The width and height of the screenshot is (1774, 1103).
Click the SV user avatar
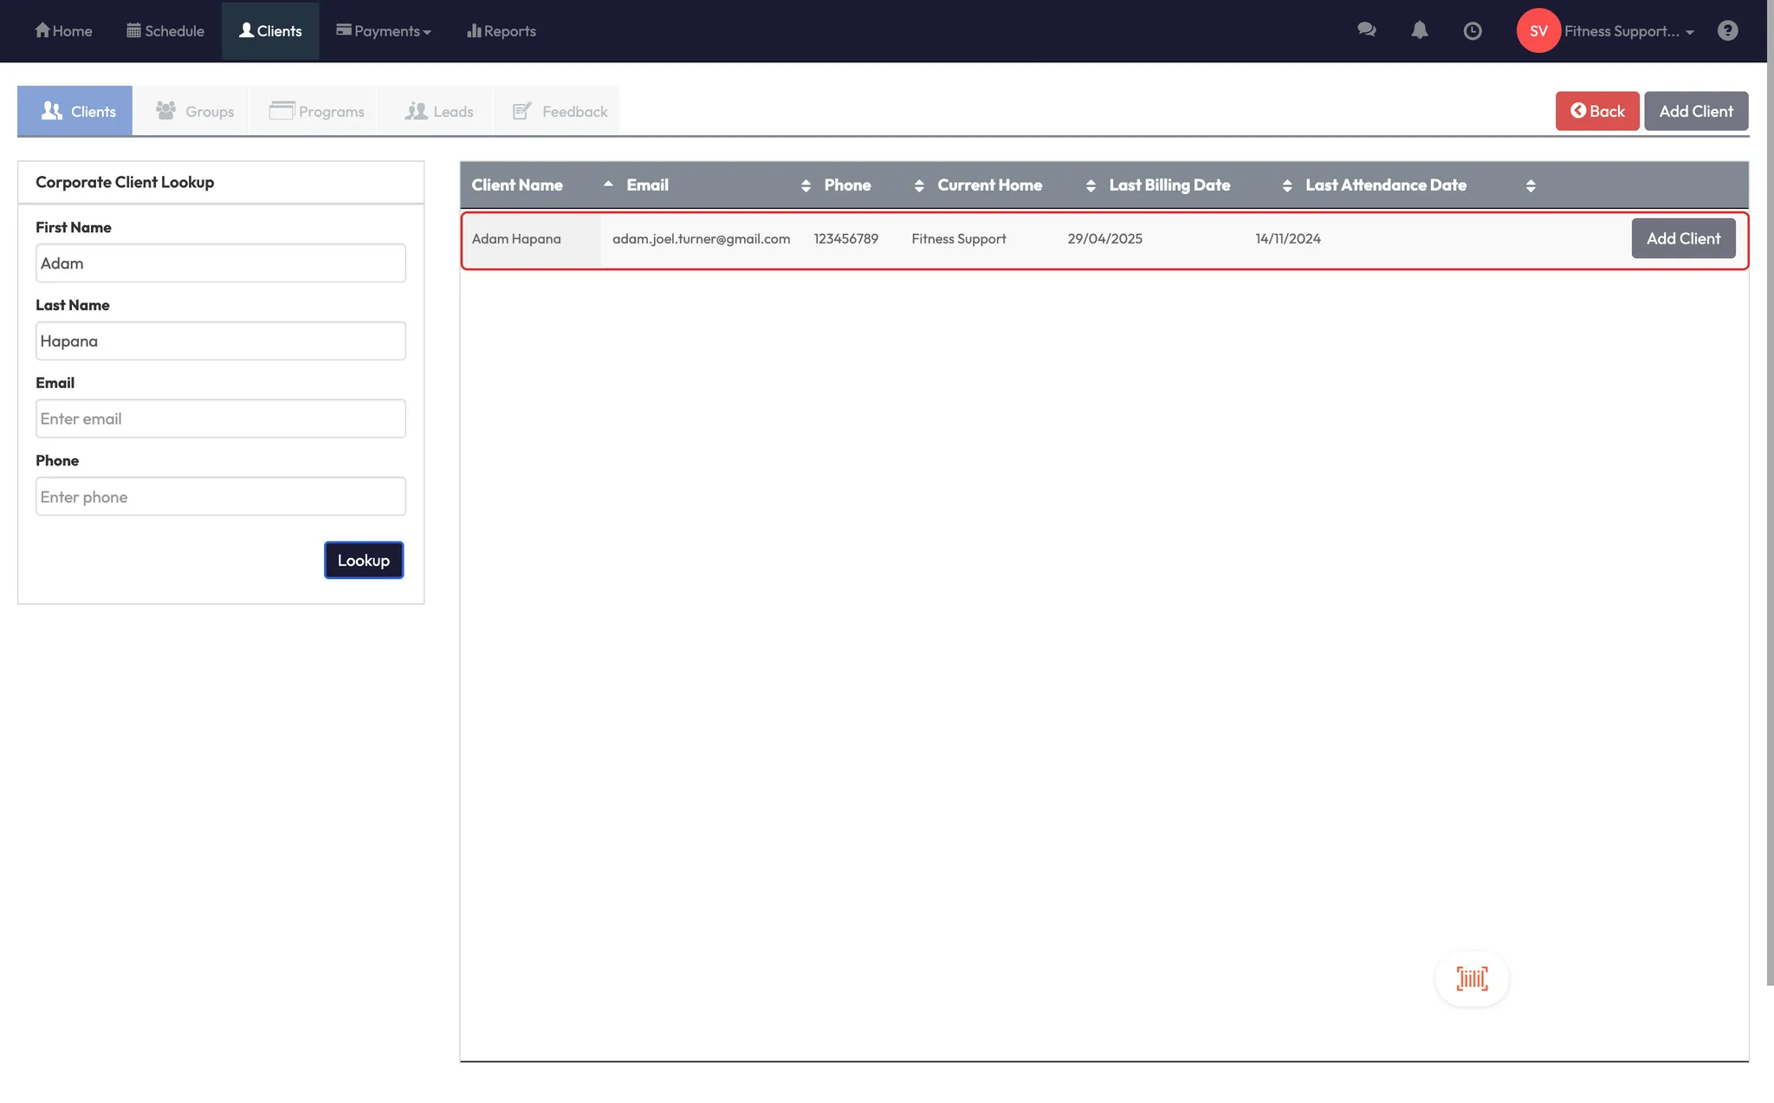click(1538, 31)
